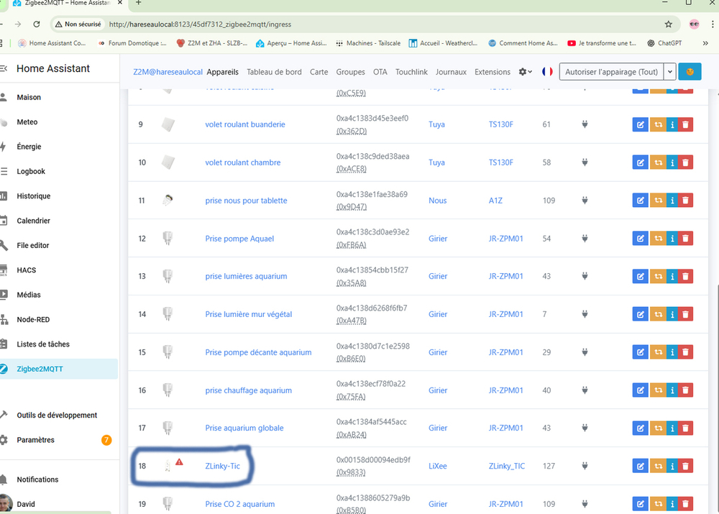Viewport: 719px width, 514px height.
Task: Open the ChatGPT bookmark
Action: (x=664, y=43)
